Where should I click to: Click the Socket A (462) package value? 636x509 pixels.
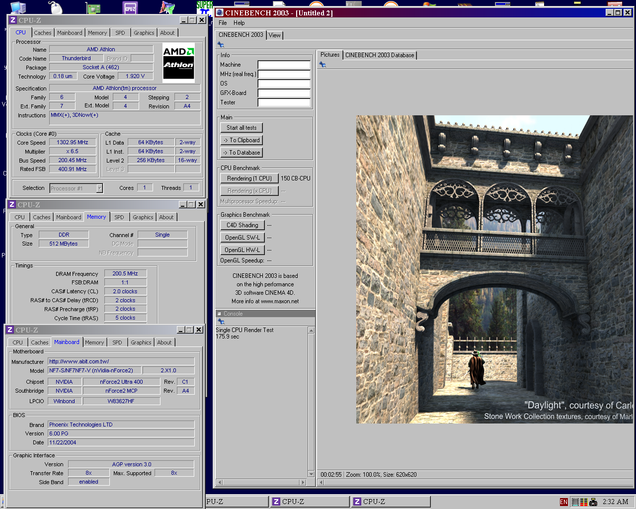[x=101, y=67]
